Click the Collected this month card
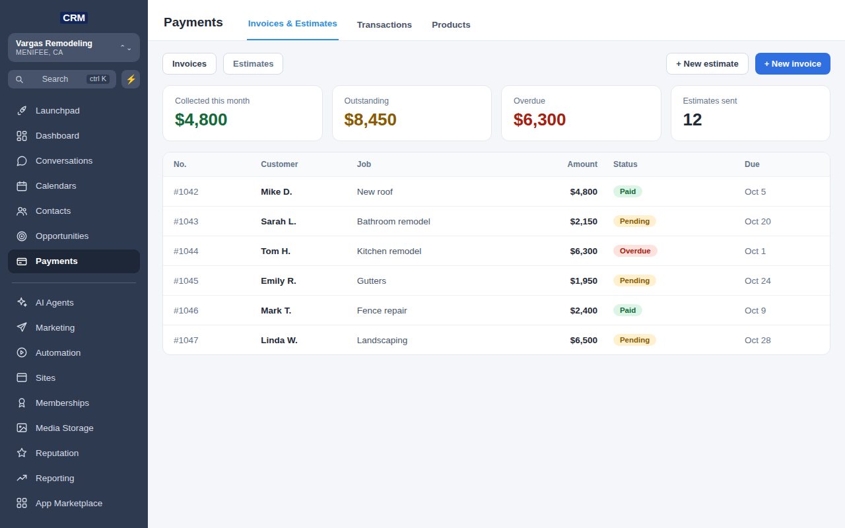This screenshot has height=528, width=845. point(242,113)
